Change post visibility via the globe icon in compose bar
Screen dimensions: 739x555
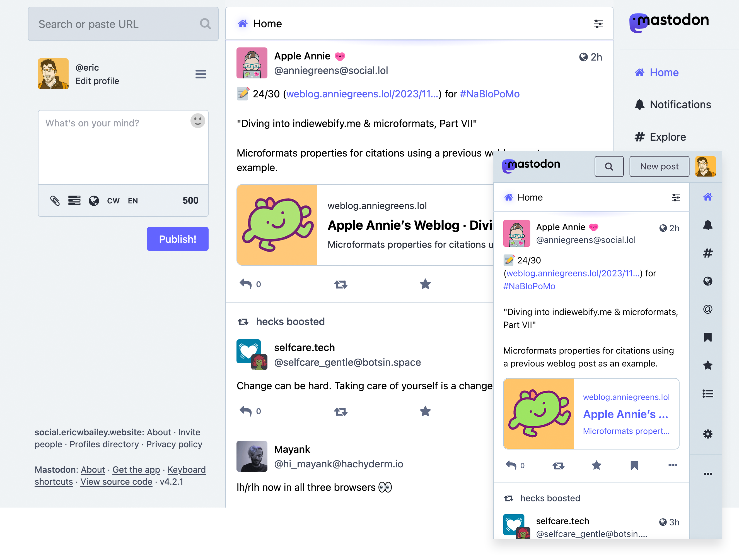pos(94,201)
